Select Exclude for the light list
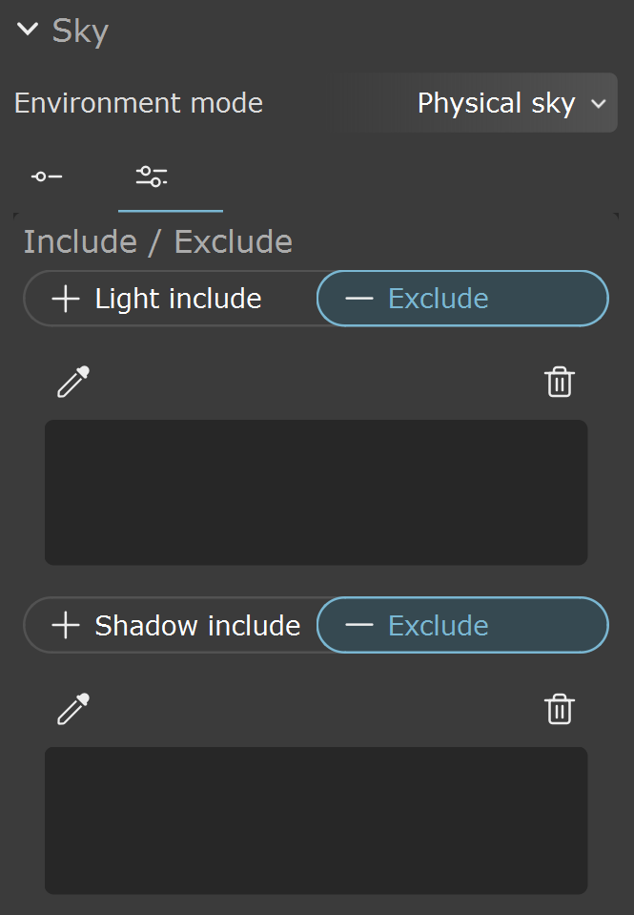The width and height of the screenshot is (634, 915). coord(462,299)
